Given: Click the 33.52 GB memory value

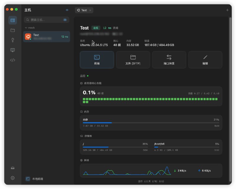Looking at the screenshot, I should click(132, 45).
